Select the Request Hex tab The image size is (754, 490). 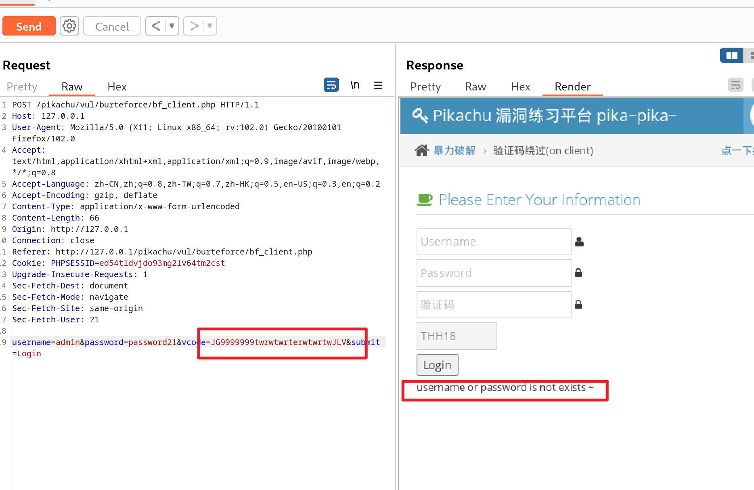[117, 86]
